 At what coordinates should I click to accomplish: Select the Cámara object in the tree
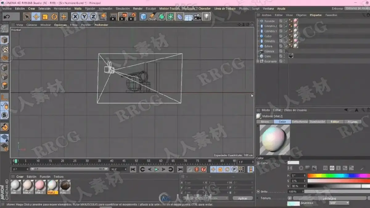tap(269, 51)
